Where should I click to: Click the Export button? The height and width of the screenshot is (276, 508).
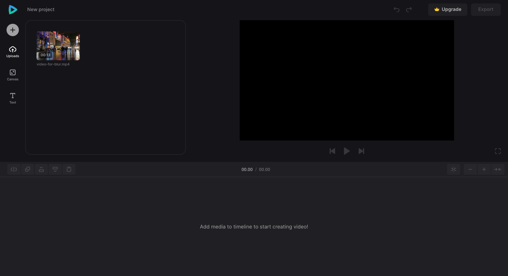(486, 10)
